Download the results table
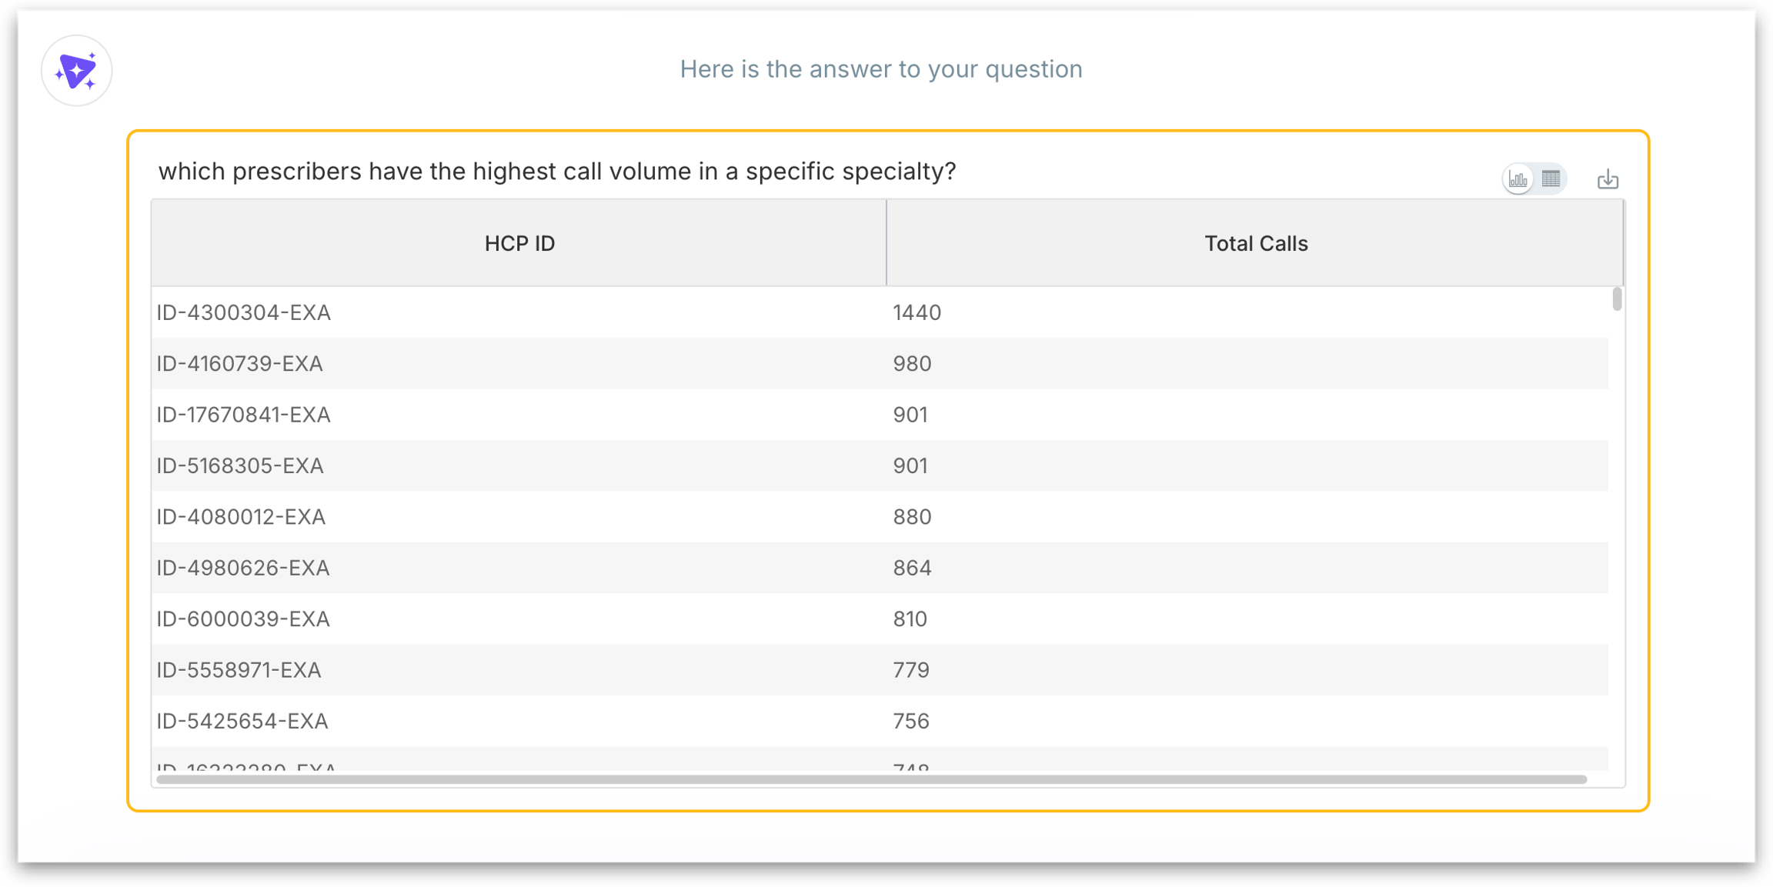Screen dimensions: 1773x887 click(x=1608, y=179)
